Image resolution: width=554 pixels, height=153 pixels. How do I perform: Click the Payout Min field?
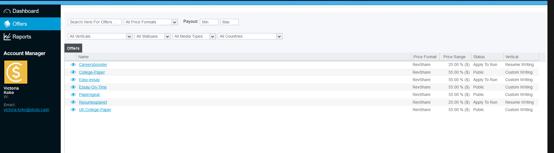click(x=209, y=22)
